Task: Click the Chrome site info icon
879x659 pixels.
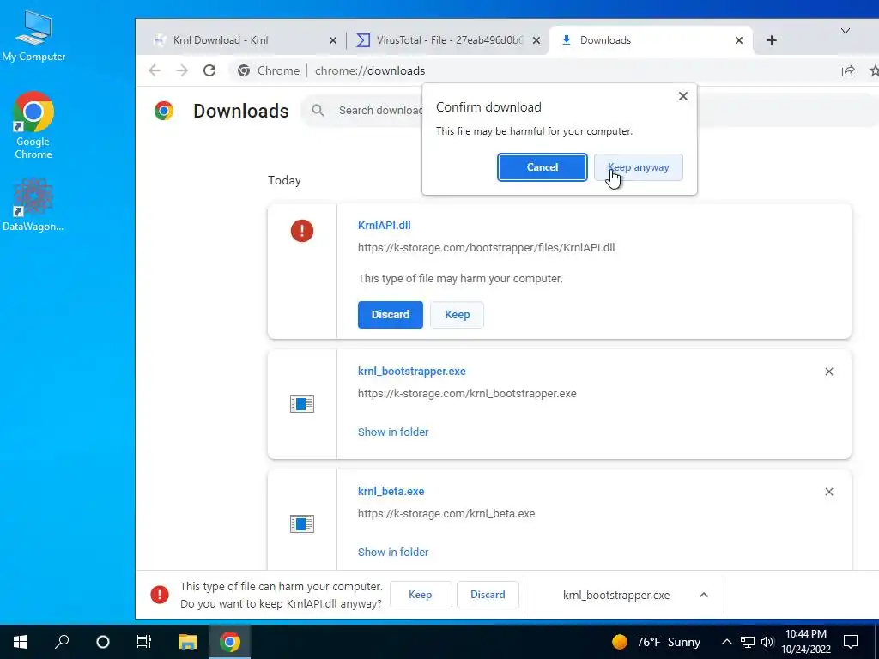Action: click(x=244, y=70)
